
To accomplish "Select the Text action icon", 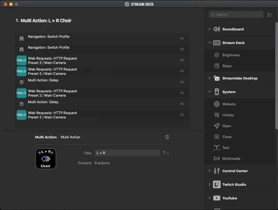I will [x=217, y=148].
